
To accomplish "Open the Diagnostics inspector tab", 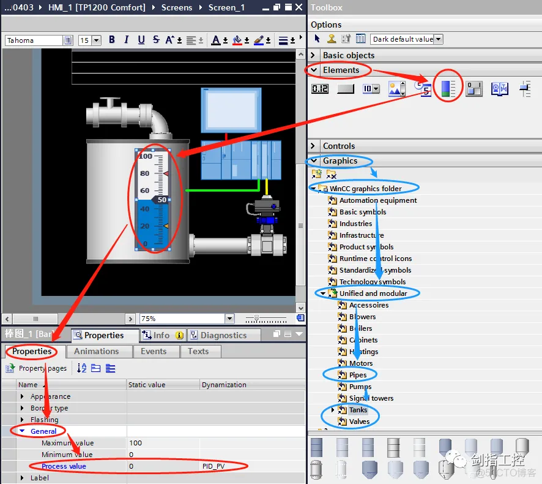I will coord(224,335).
